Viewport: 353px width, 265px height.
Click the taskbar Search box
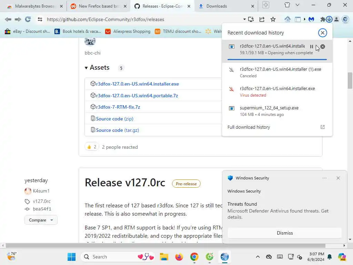pyautogui.click(x=118, y=257)
